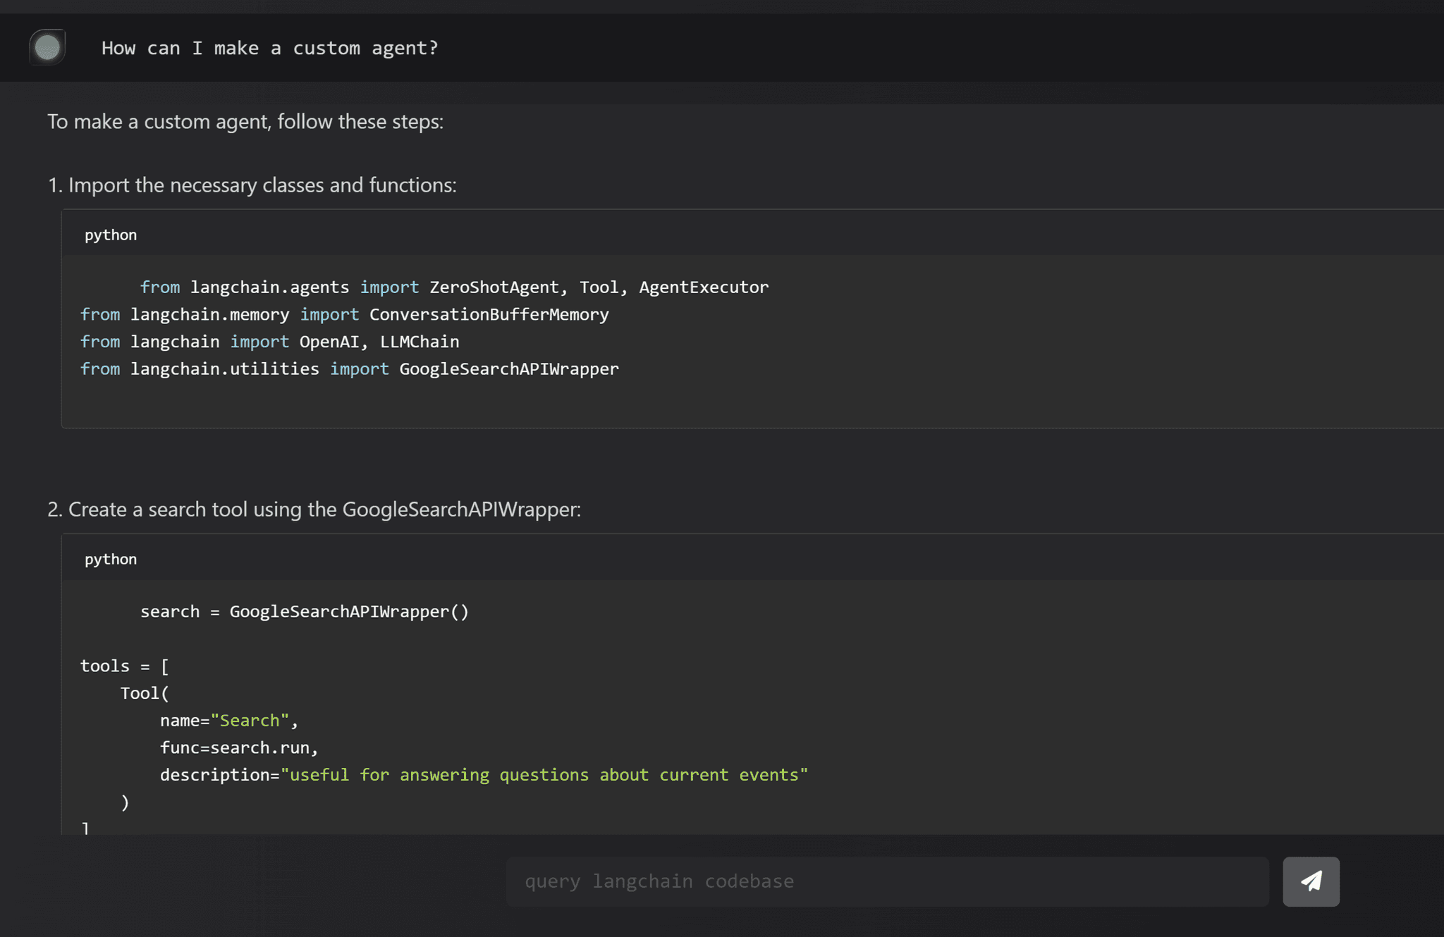This screenshot has width=1444, height=937.
Task: Click the python label of first code block
Action: click(x=111, y=235)
